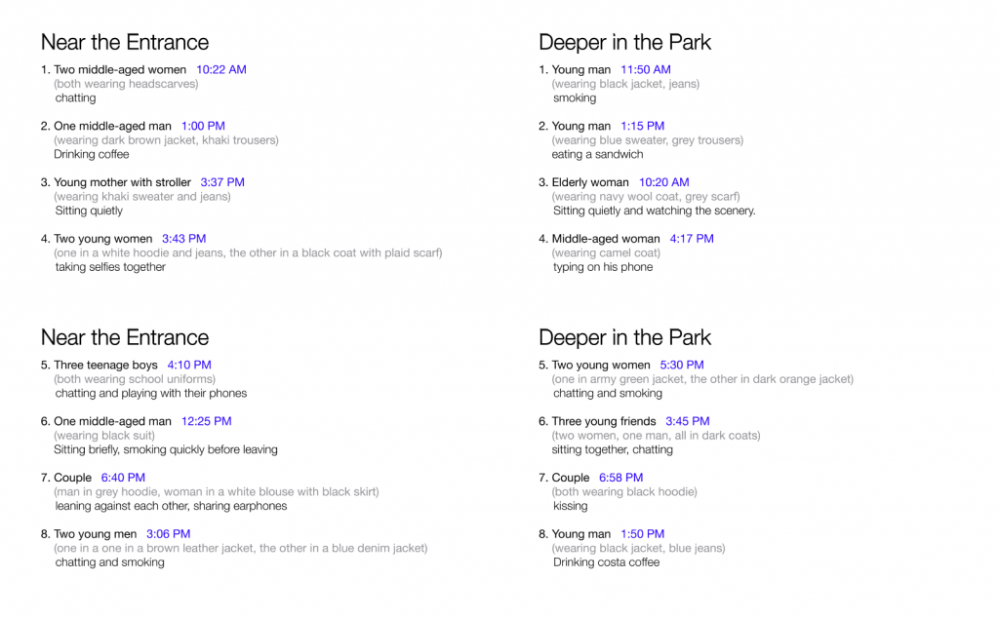Click the 6:58 PM timestamp
The image size is (999, 618).
point(621,479)
